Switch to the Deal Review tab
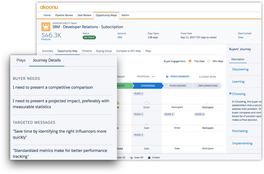Screen dimensions: 264x174 tap(84, 15)
